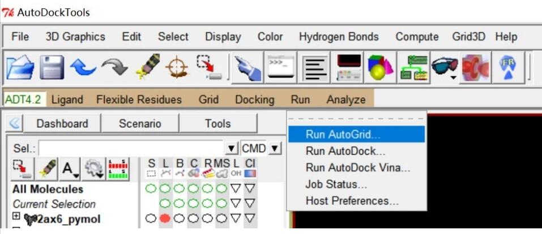Open the Hydrogen Bonds menu
The height and width of the screenshot is (234, 542).
pyautogui.click(x=339, y=37)
